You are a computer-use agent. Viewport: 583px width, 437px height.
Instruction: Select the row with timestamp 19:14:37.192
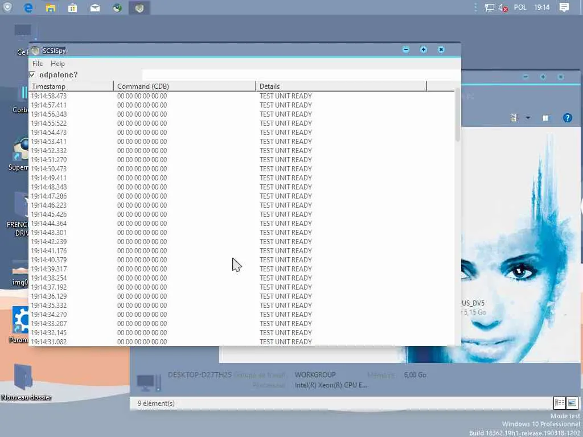coord(241,287)
